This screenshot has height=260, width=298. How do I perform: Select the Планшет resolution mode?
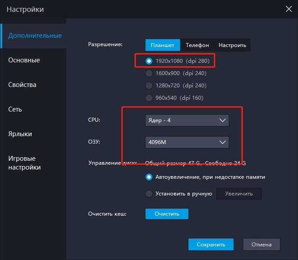163,45
